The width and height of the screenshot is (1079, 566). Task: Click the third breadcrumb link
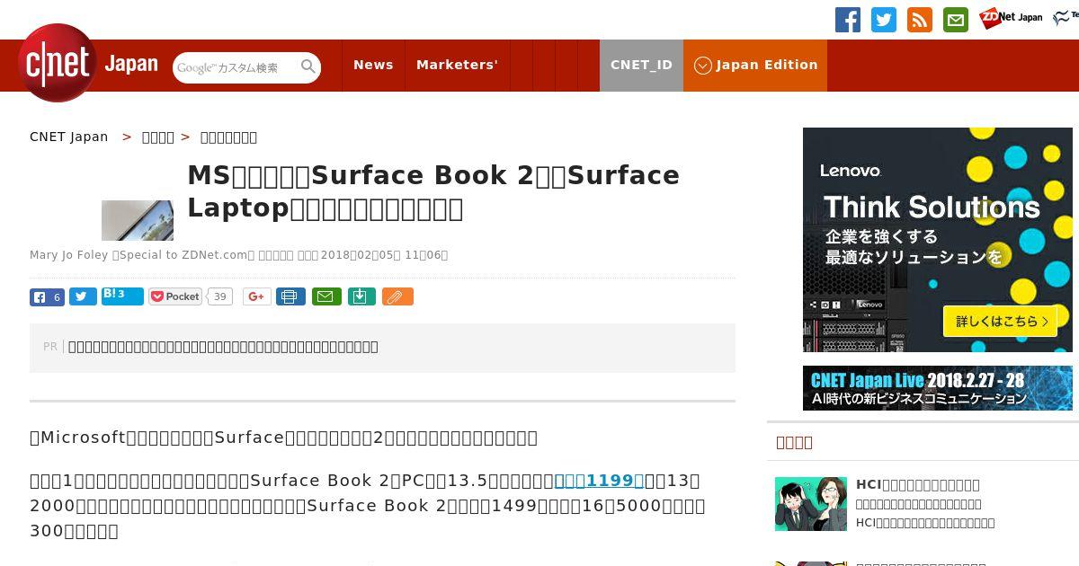point(228,137)
